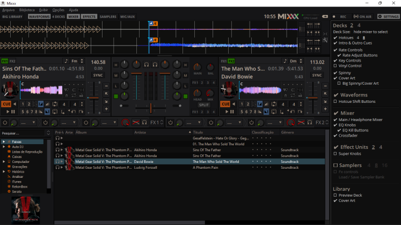Open first FX1 effect selector dropdown

coord(28,123)
